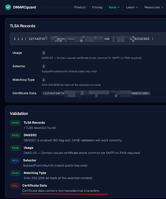The width and height of the screenshot is (166, 199).
Task: Click the FAIL badge for Certificate Data
Action: (x=15, y=186)
